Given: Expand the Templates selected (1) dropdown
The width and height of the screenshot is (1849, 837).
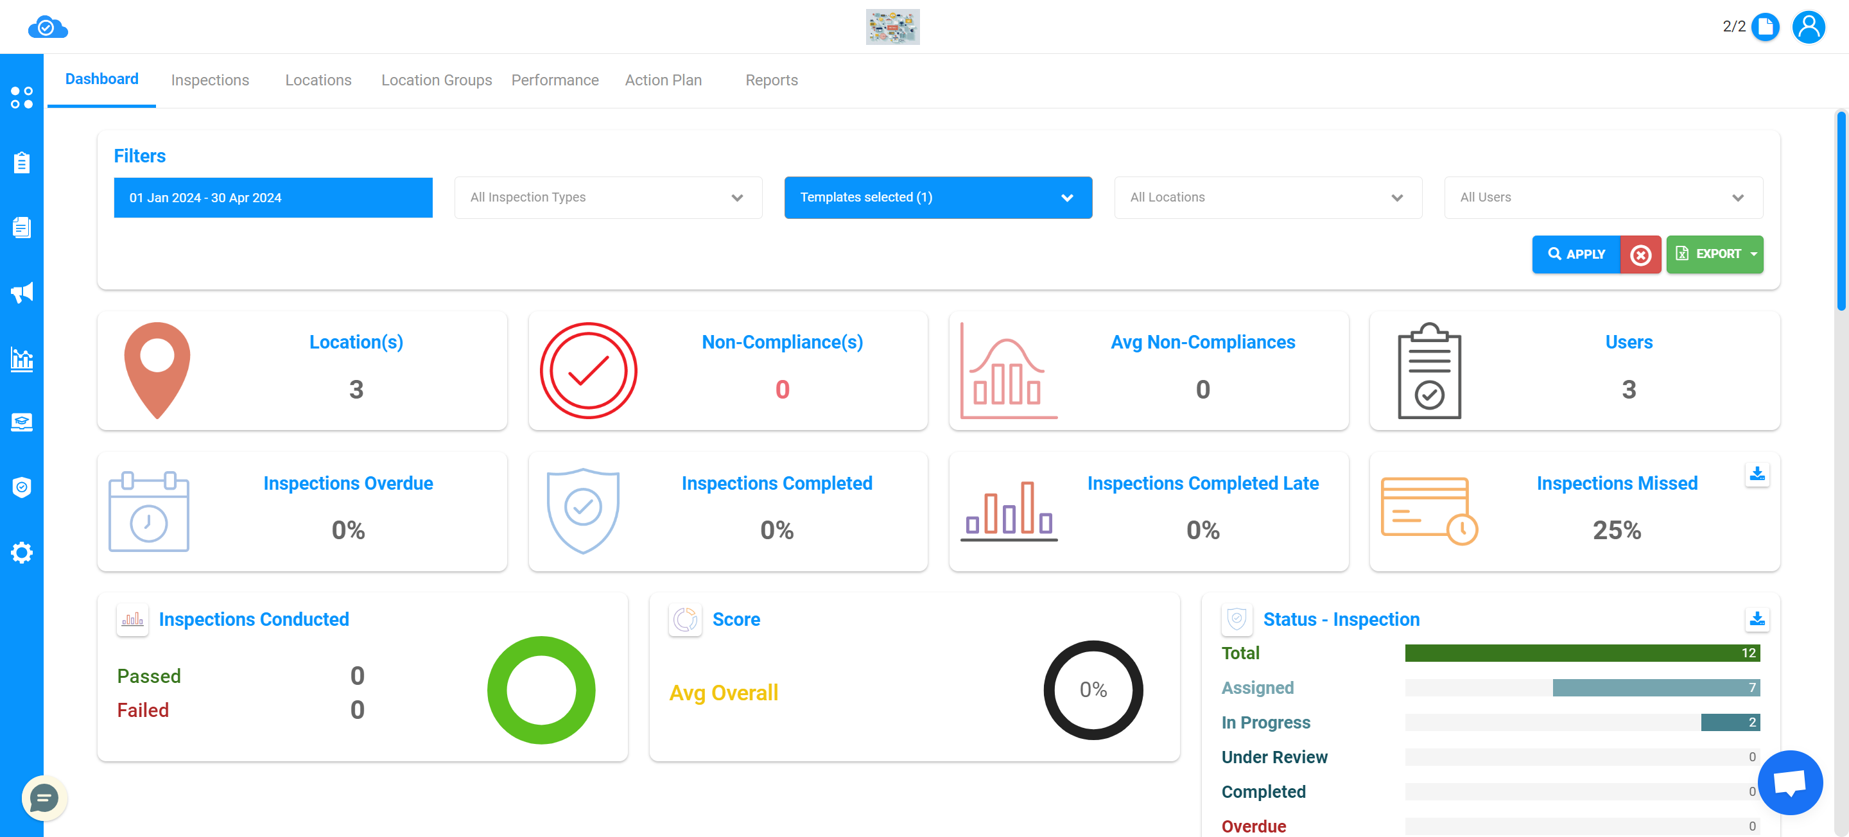Looking at the screenshot, I should [938, 198].
